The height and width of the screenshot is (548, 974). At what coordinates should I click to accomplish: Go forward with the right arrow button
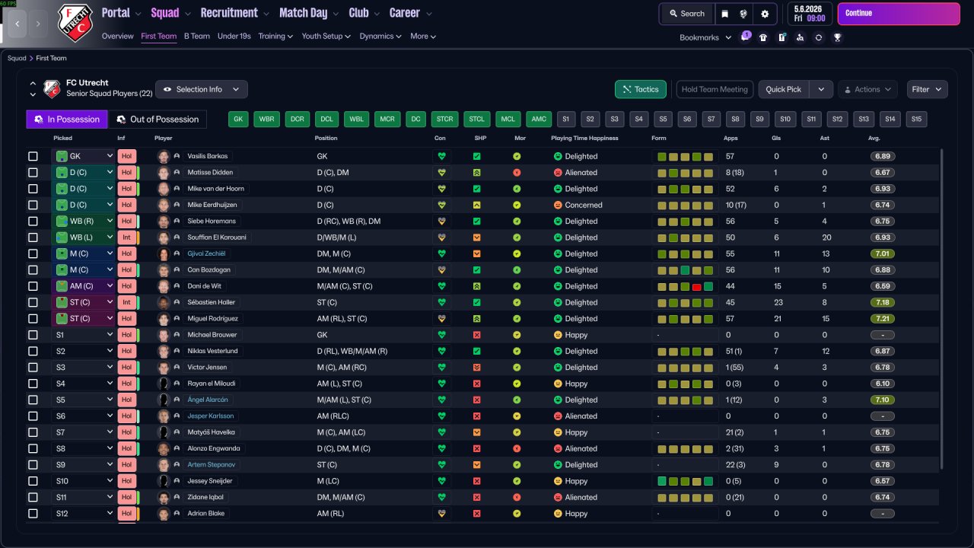click(x=39, y=23)
